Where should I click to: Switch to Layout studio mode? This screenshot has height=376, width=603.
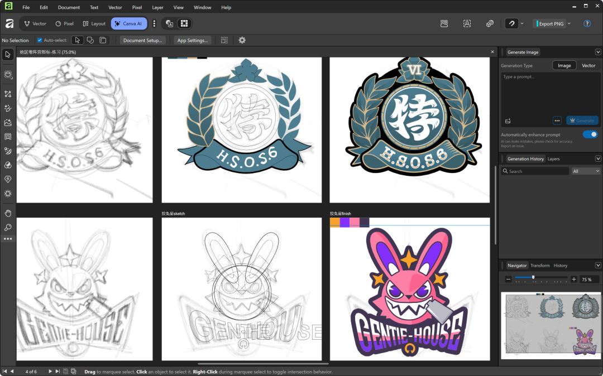(94, 23)
